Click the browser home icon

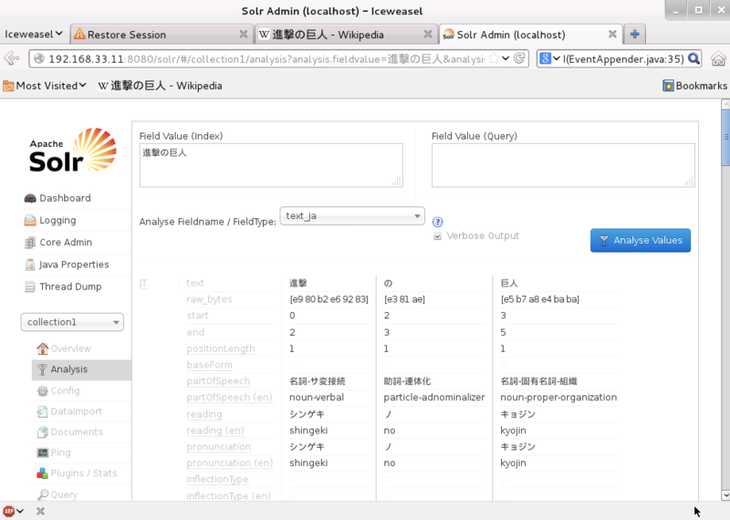pyautogui.click(x=718, y=58)
